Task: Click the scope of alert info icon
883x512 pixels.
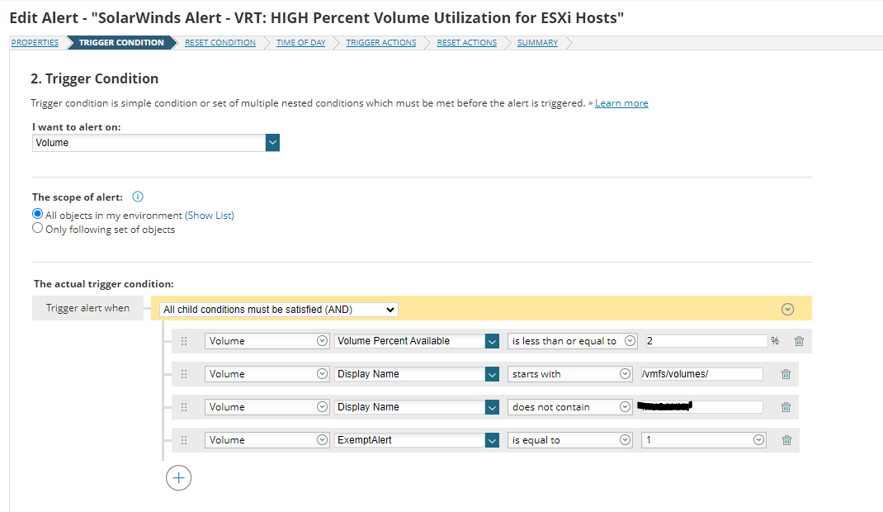Action: tap(138, 197)
